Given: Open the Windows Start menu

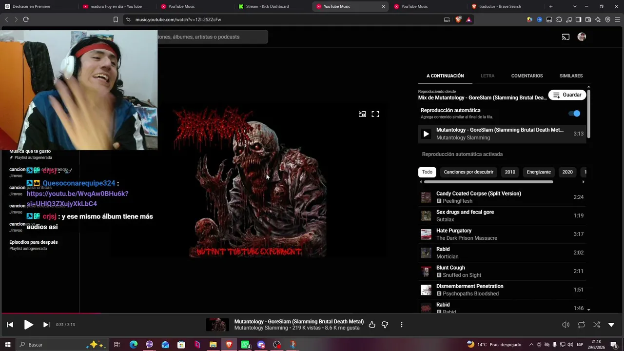Looking at the screenshot, I should coord(8,345).
